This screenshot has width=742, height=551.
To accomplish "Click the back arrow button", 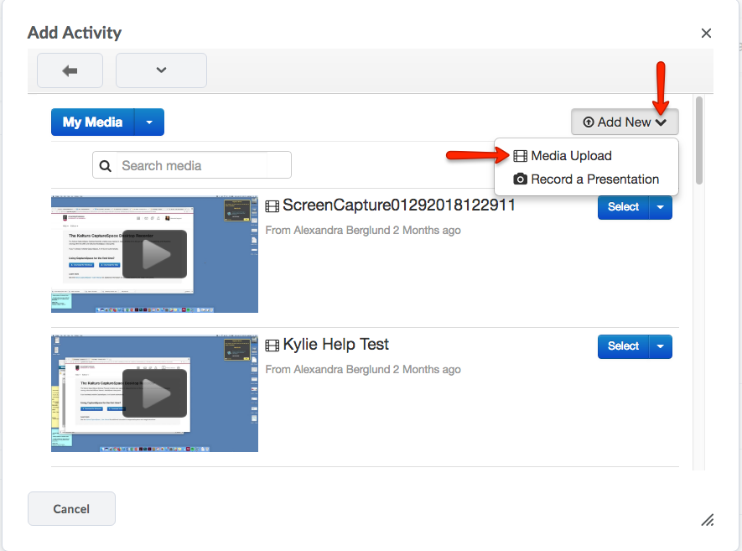I will [70, 70].
